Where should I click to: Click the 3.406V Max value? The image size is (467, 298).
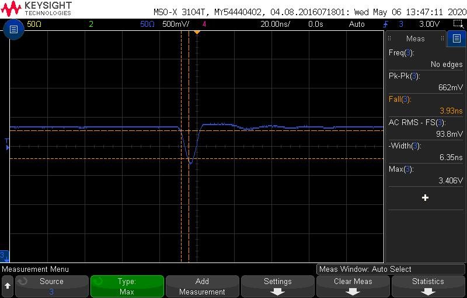[451, 180]
